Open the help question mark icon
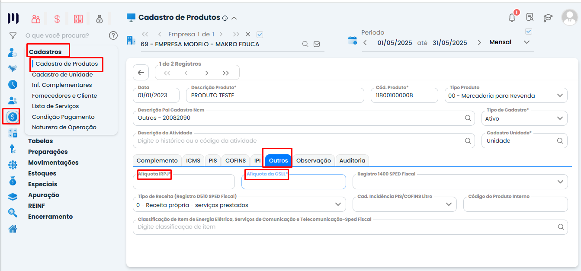This screenshot has width=581, height=271. pos(113,35)
